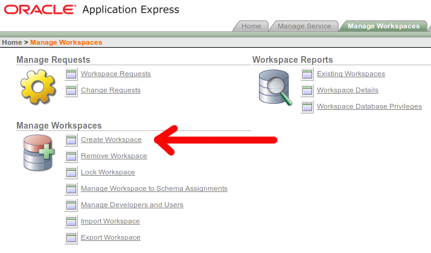Click the page icon beside Import Workspace

coord(71,222)
